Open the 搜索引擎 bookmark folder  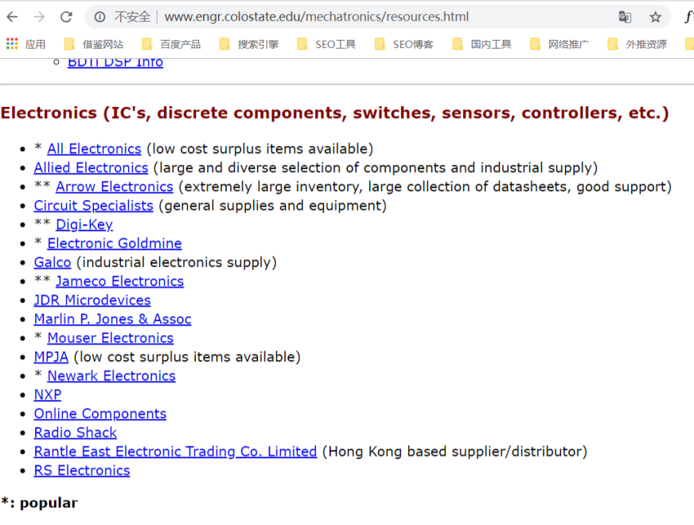click(x=249, y=44)
